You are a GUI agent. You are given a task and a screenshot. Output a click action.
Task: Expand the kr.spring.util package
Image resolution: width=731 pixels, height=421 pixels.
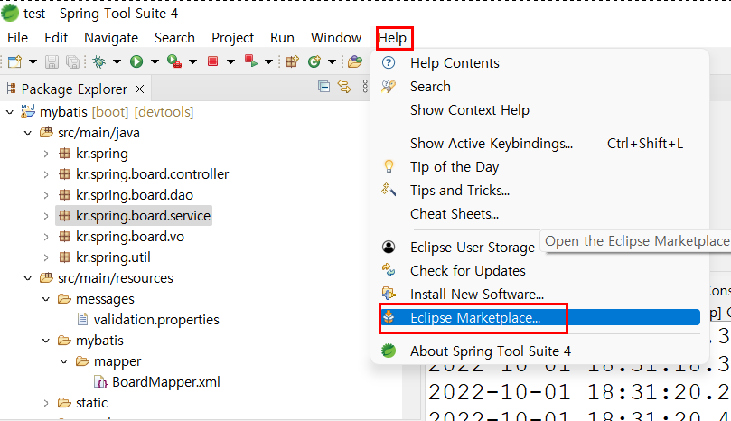(46, 257)
